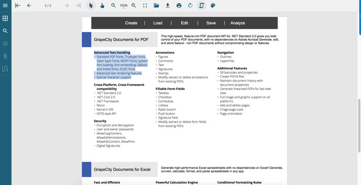This screenshot has height=185, width=361.
Task: Click the page number field showing 2 / 2
Action: point(48,5)
